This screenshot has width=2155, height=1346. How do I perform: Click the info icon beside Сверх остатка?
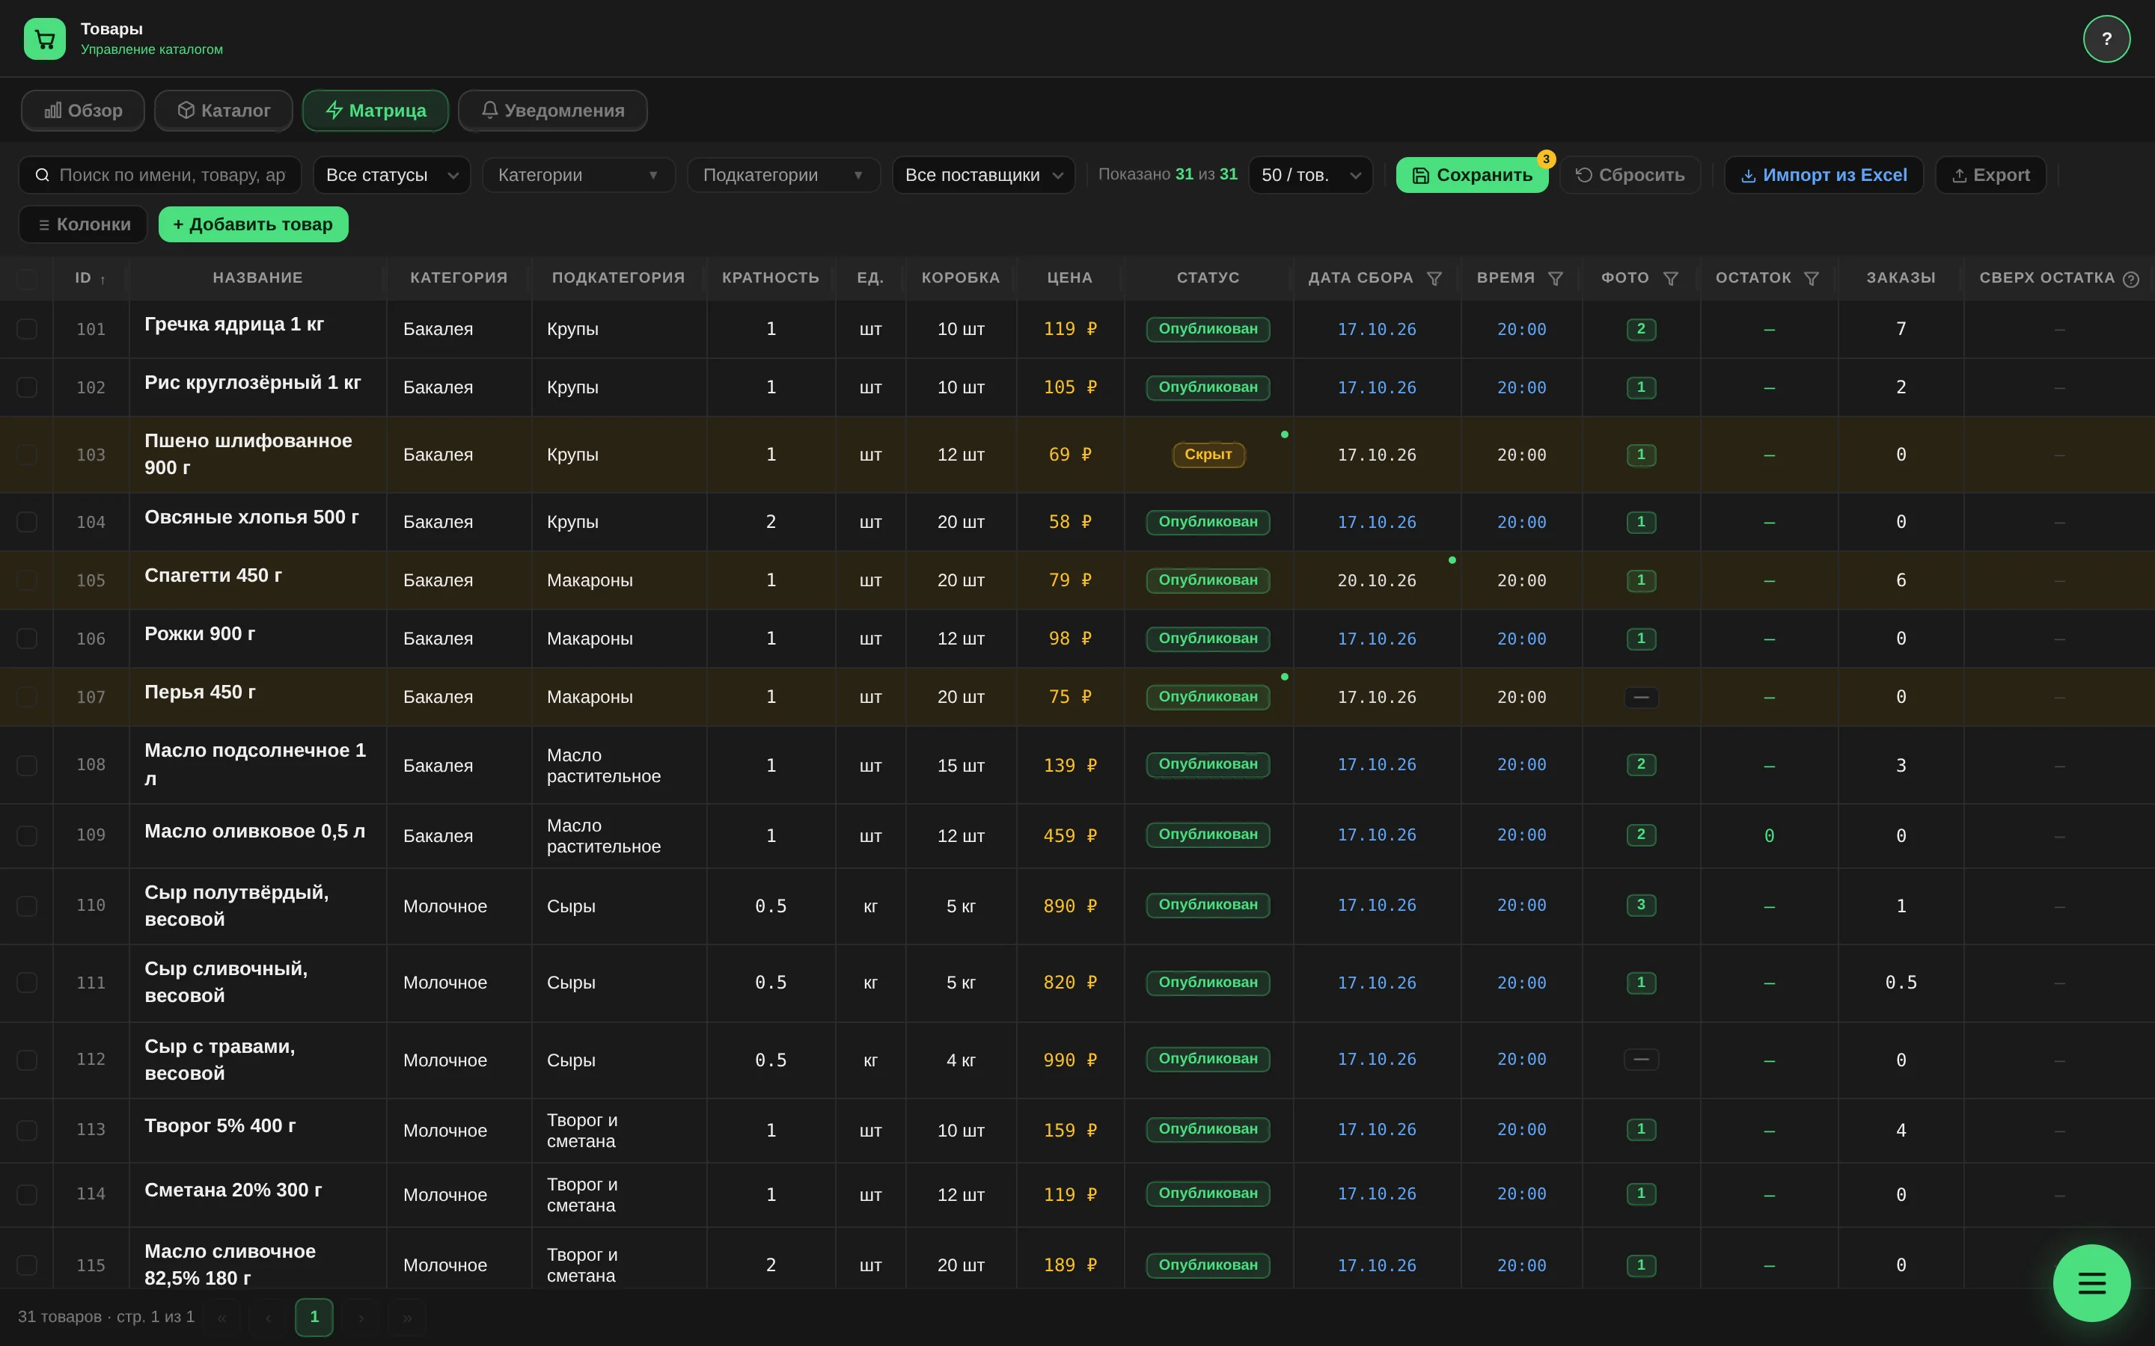(x=2131, y=280)
